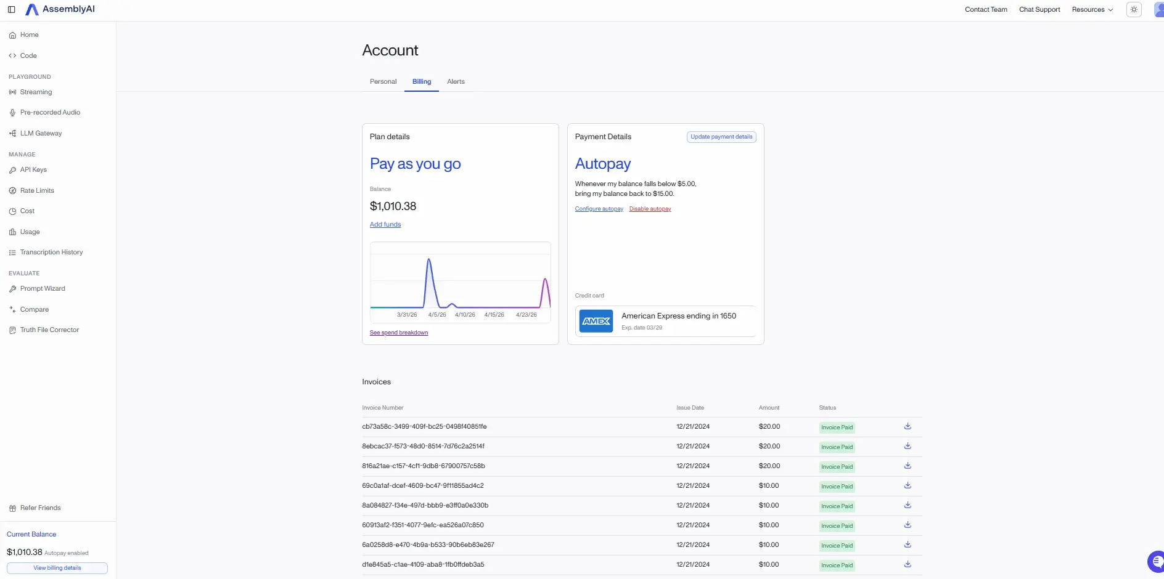Open user avatar in top right
Viewport: 1164px width, 579px height.
[1158, 10]
